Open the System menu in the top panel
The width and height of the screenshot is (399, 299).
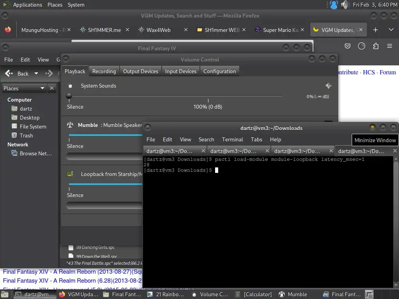coord(76,5)
